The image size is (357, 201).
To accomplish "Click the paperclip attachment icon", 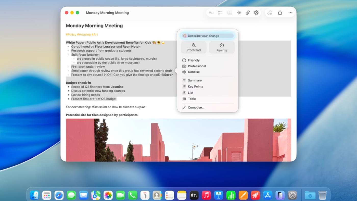I will point(248,13).
